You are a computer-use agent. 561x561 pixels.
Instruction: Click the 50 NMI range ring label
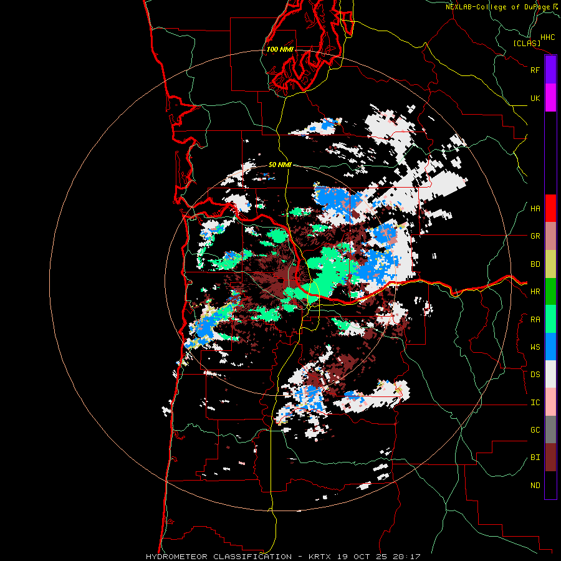280,165
